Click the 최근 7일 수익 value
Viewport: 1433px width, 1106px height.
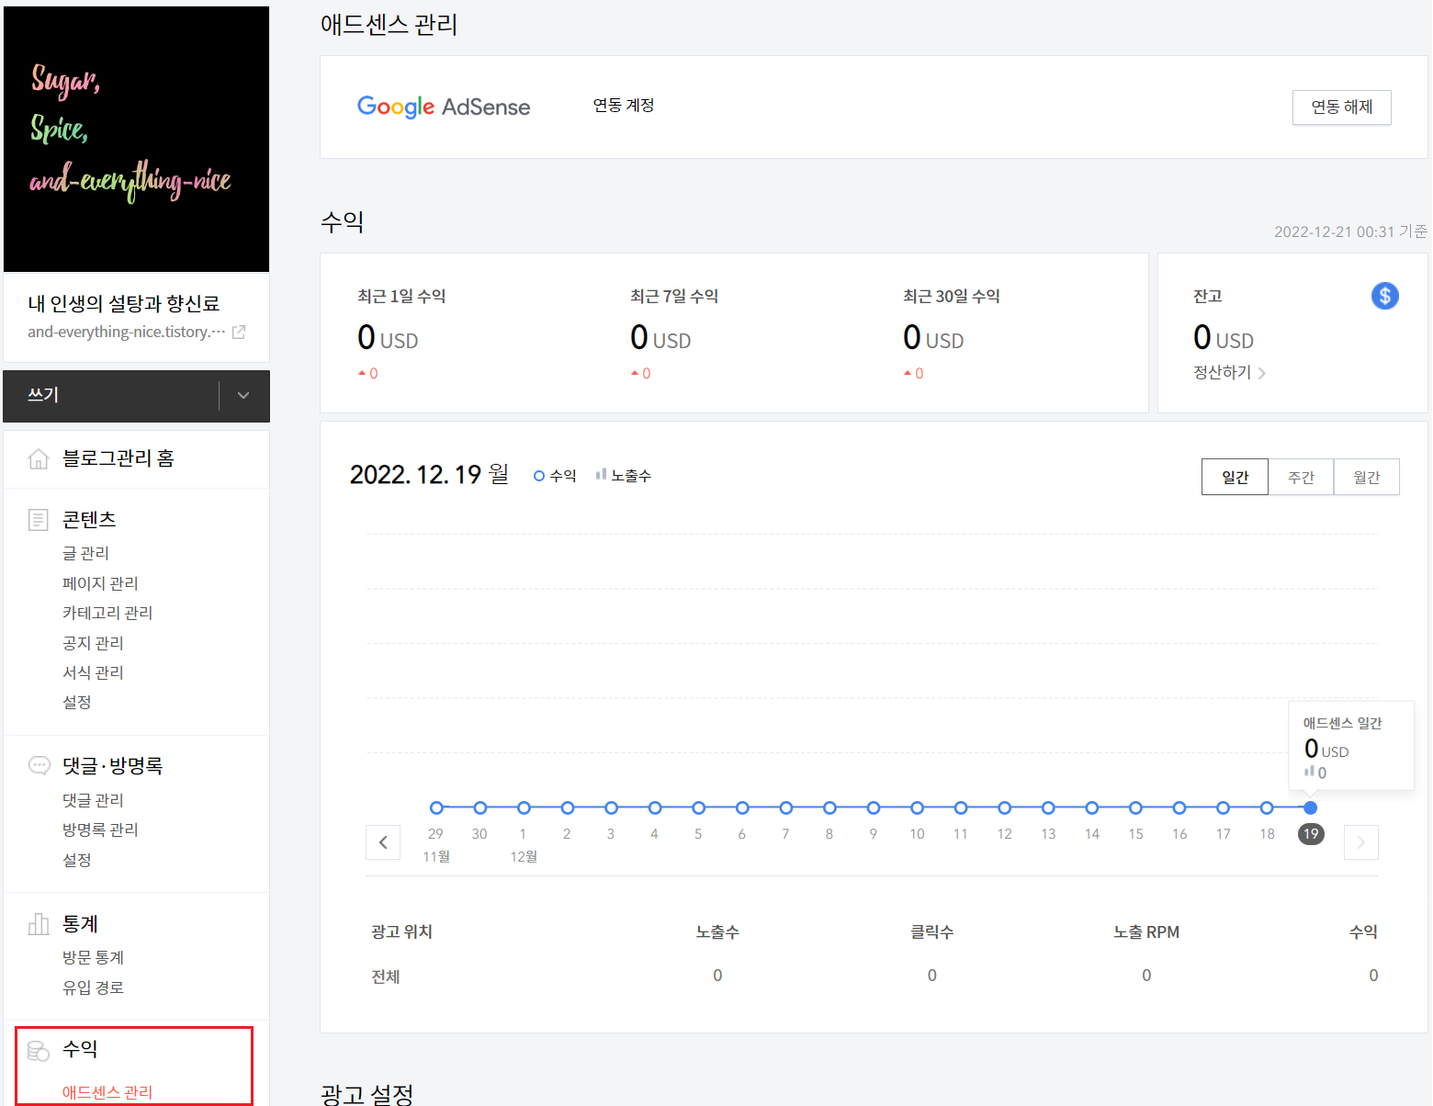tap(660, 338)
